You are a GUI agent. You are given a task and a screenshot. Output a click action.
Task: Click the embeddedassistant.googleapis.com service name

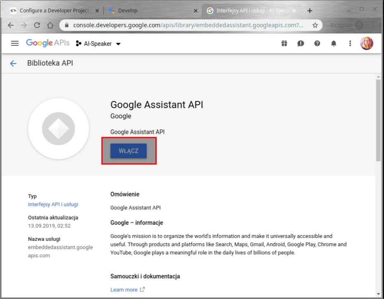(x=60, y=251)
